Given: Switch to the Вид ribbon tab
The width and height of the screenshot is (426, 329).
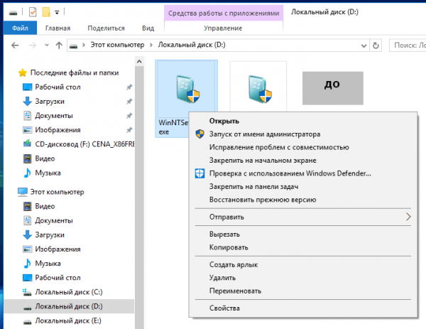Looking at the screenshot, I should coord(148,28).
